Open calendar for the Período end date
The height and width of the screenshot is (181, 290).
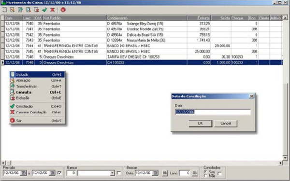tap(52, 173)
